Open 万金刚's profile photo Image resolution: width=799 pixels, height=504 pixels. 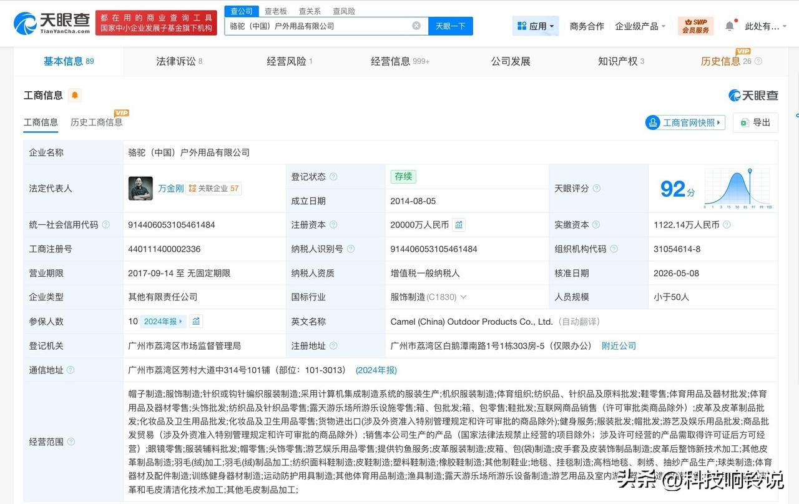(x=140, y=188)
